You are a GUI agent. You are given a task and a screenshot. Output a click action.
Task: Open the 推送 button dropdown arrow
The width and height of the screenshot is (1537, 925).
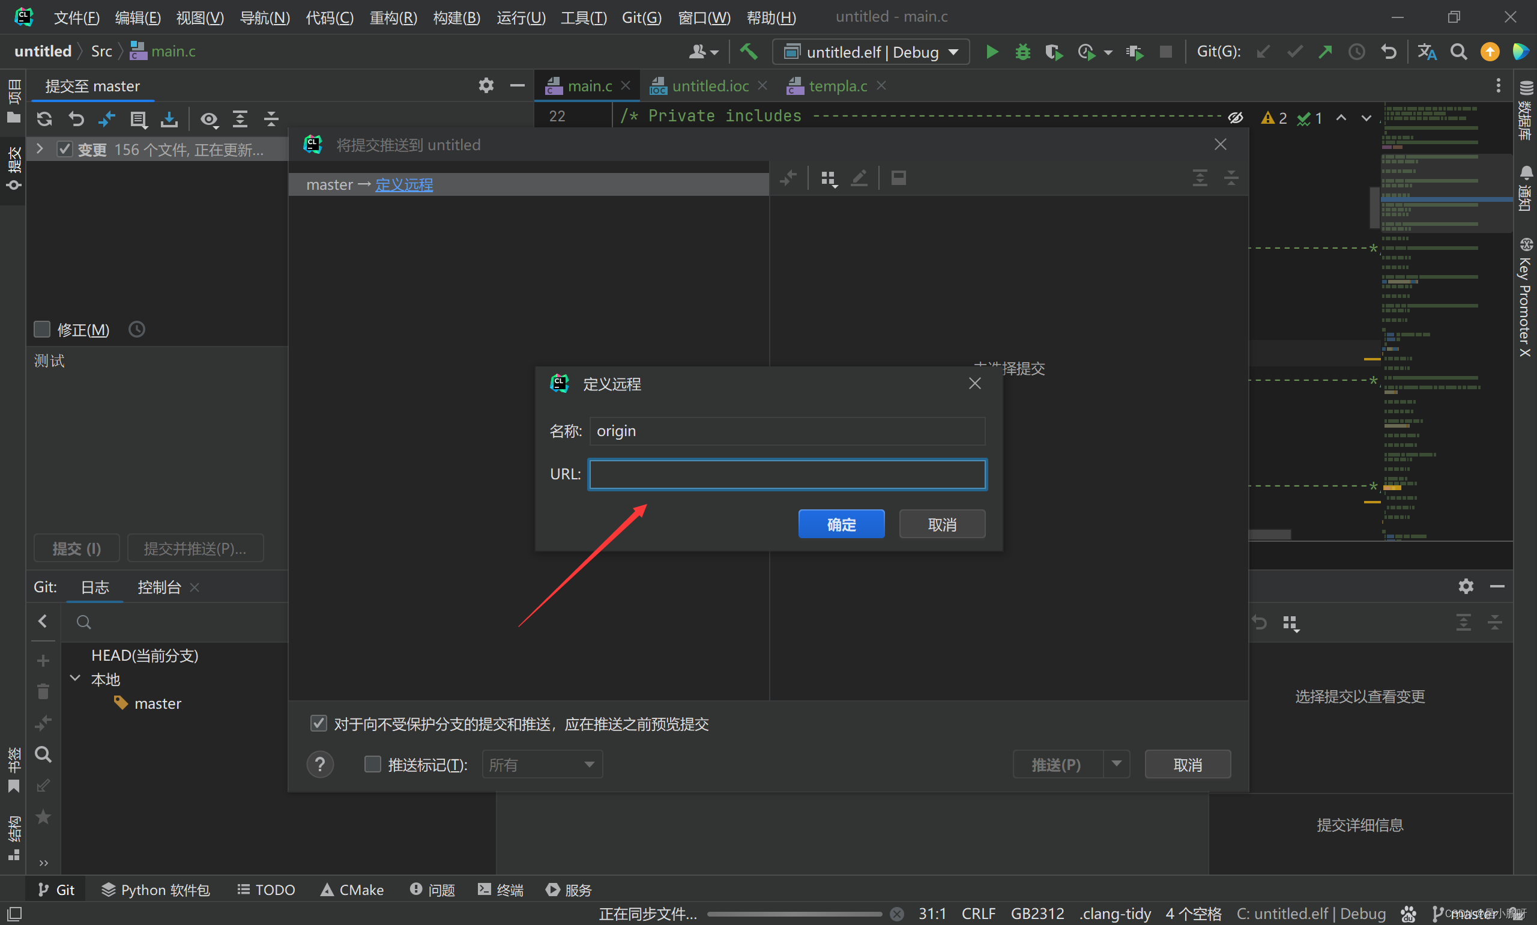(x=1117, y=763)
